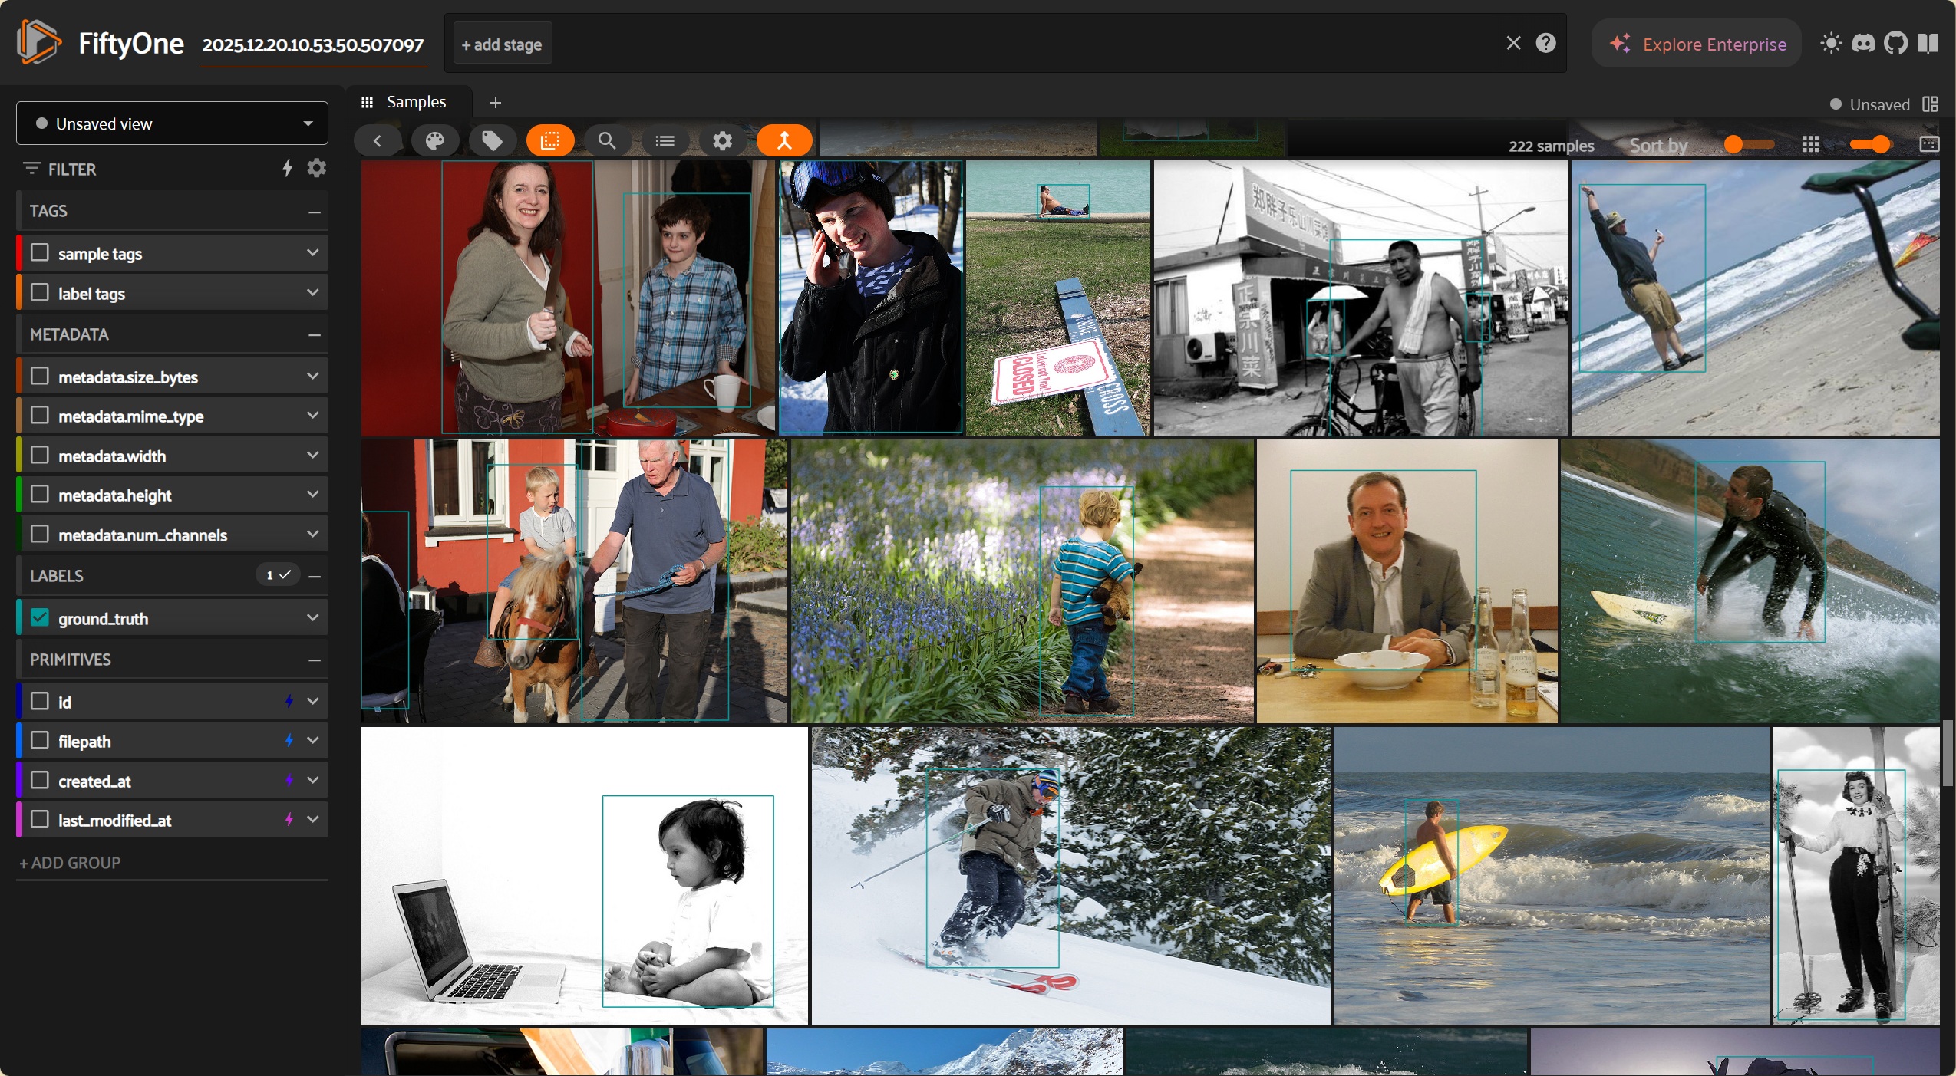Expand the metadata.size_bytes filter chevron
The width and height of the screenshot is (1956, 1076).
pos(312,377)
